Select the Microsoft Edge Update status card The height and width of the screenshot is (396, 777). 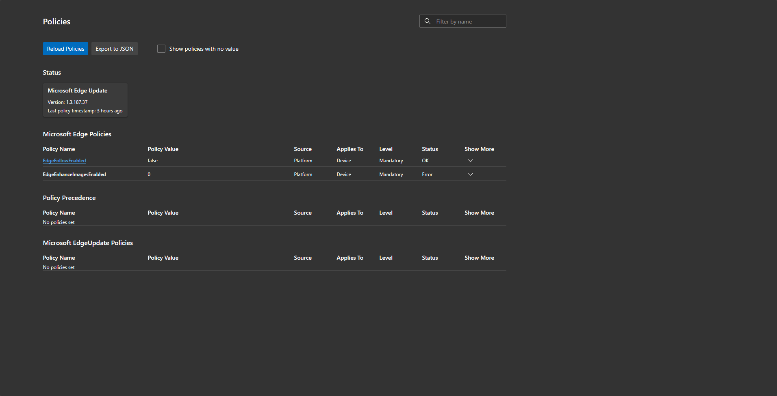tap(85, 100)
